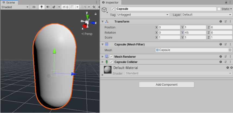233x113 pixels.
Task: Mute scene audio with speaker icon
Action: pos(48,7)
